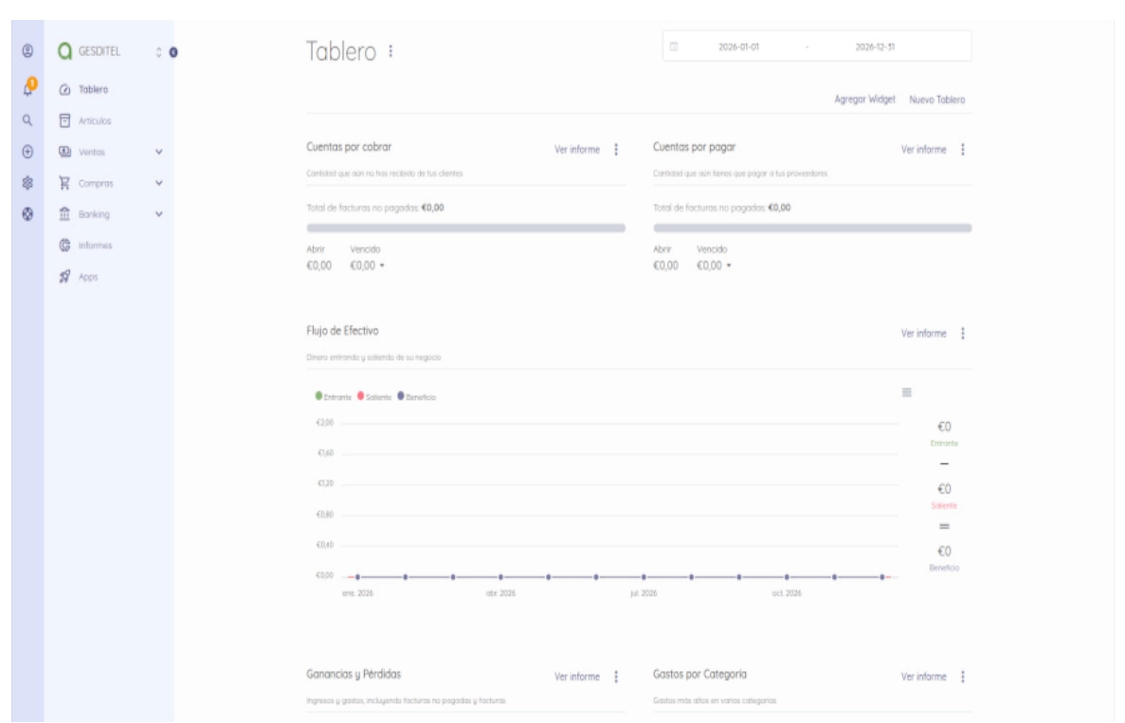
Task: Click Ver informe for Cuentas por cobrar
Action: (x=576, y=149)
